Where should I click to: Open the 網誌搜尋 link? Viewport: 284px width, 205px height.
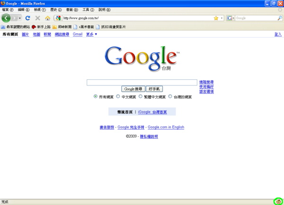tap(62, 34)
